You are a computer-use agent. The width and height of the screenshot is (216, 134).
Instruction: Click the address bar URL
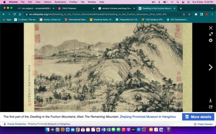98,14
